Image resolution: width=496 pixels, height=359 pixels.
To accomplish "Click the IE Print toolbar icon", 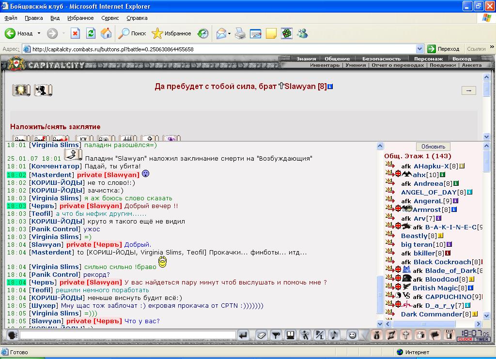I will pos(240,33).
